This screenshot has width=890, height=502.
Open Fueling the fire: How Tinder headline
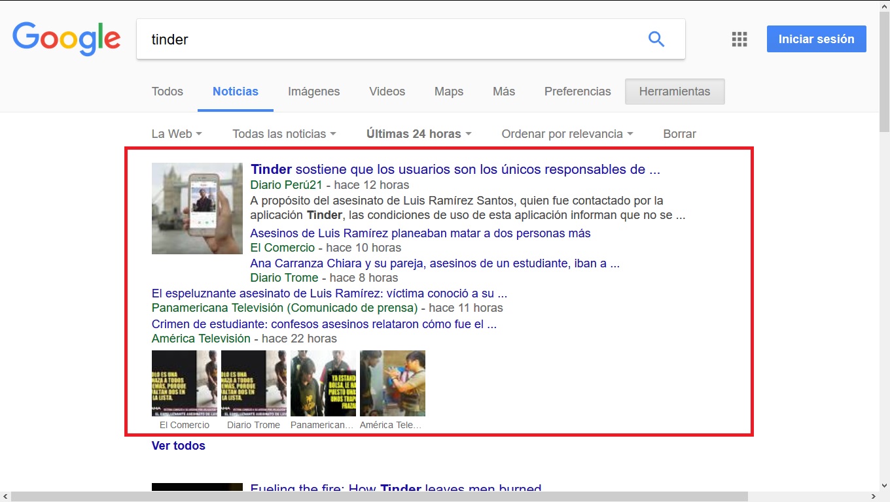tap(396, 489)
